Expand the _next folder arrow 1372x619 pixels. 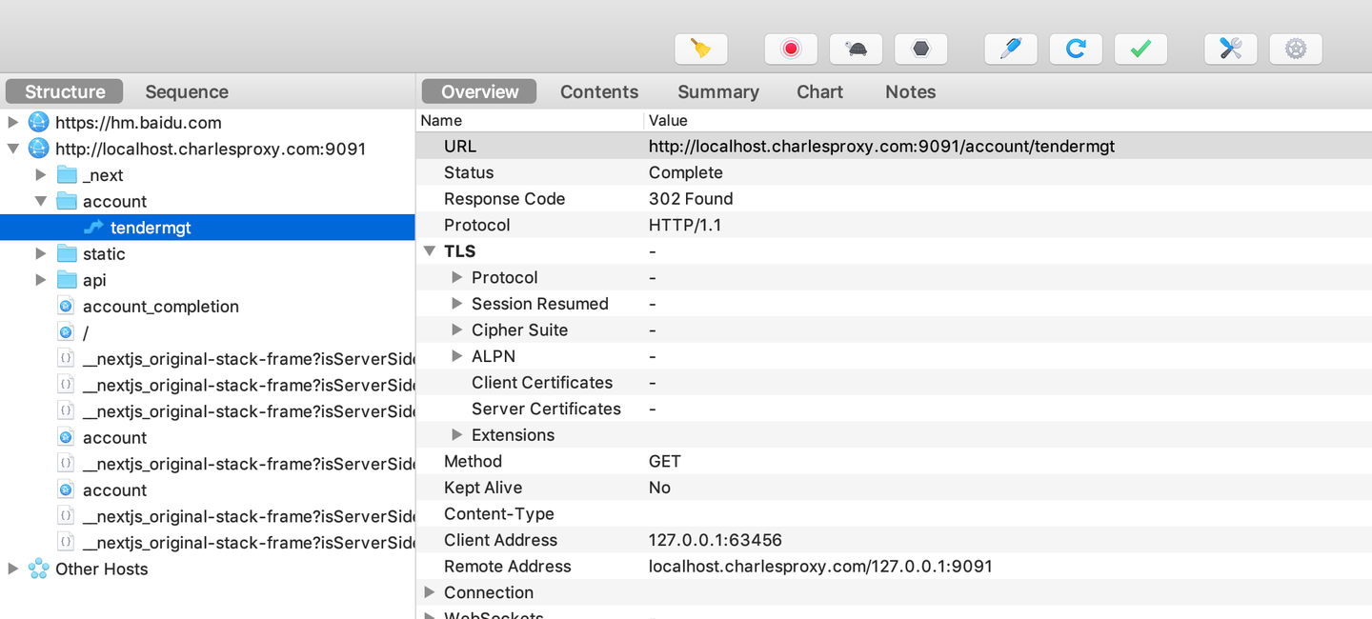click(x=41, y=175)
